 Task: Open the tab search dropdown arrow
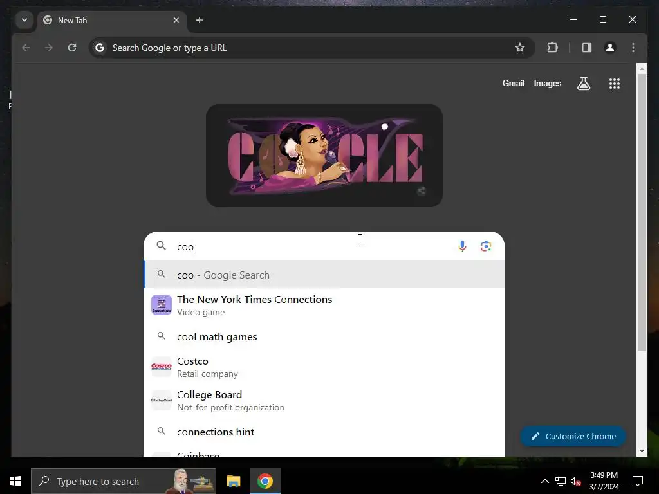(x=24, y=20)
